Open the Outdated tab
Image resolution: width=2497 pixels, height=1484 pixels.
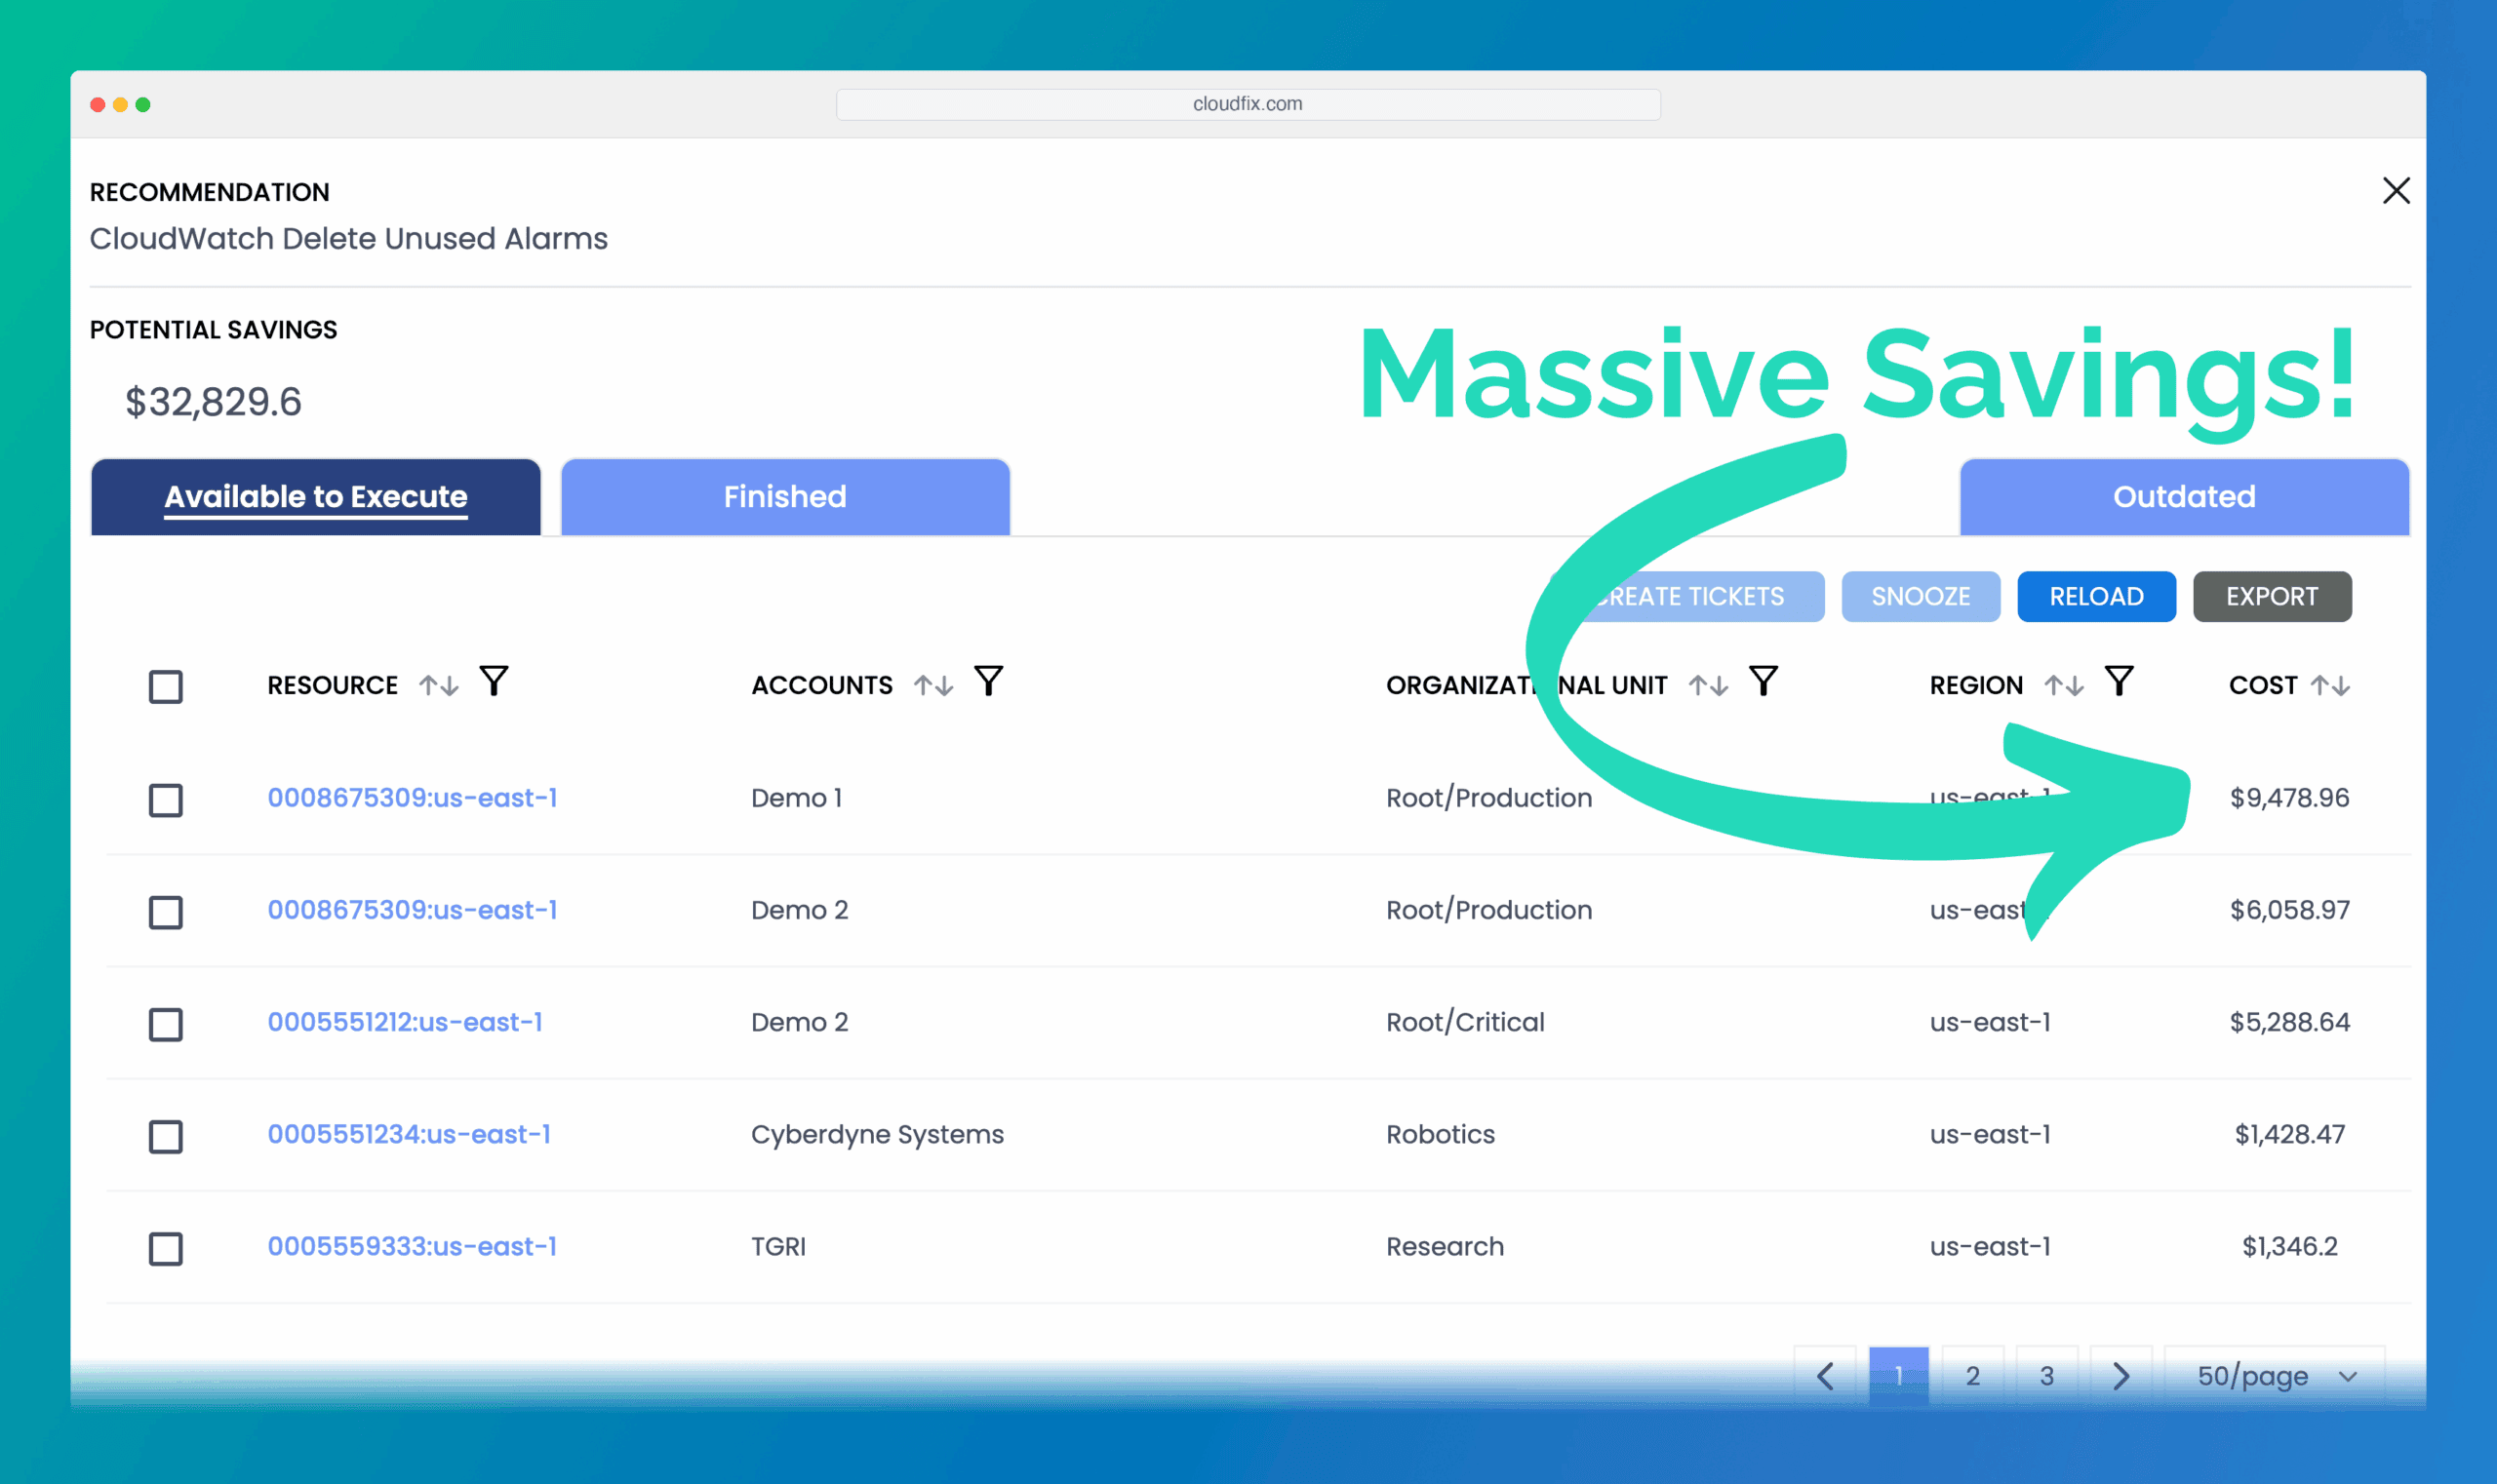(2184, 496)
